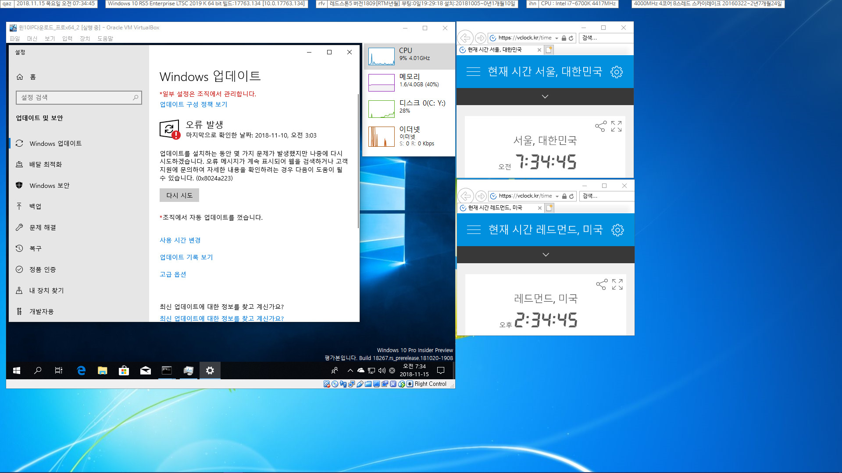Open hamburger menu on Redmond clock page
This screenshot has height=473, width=842.
[x=474, y=230]
